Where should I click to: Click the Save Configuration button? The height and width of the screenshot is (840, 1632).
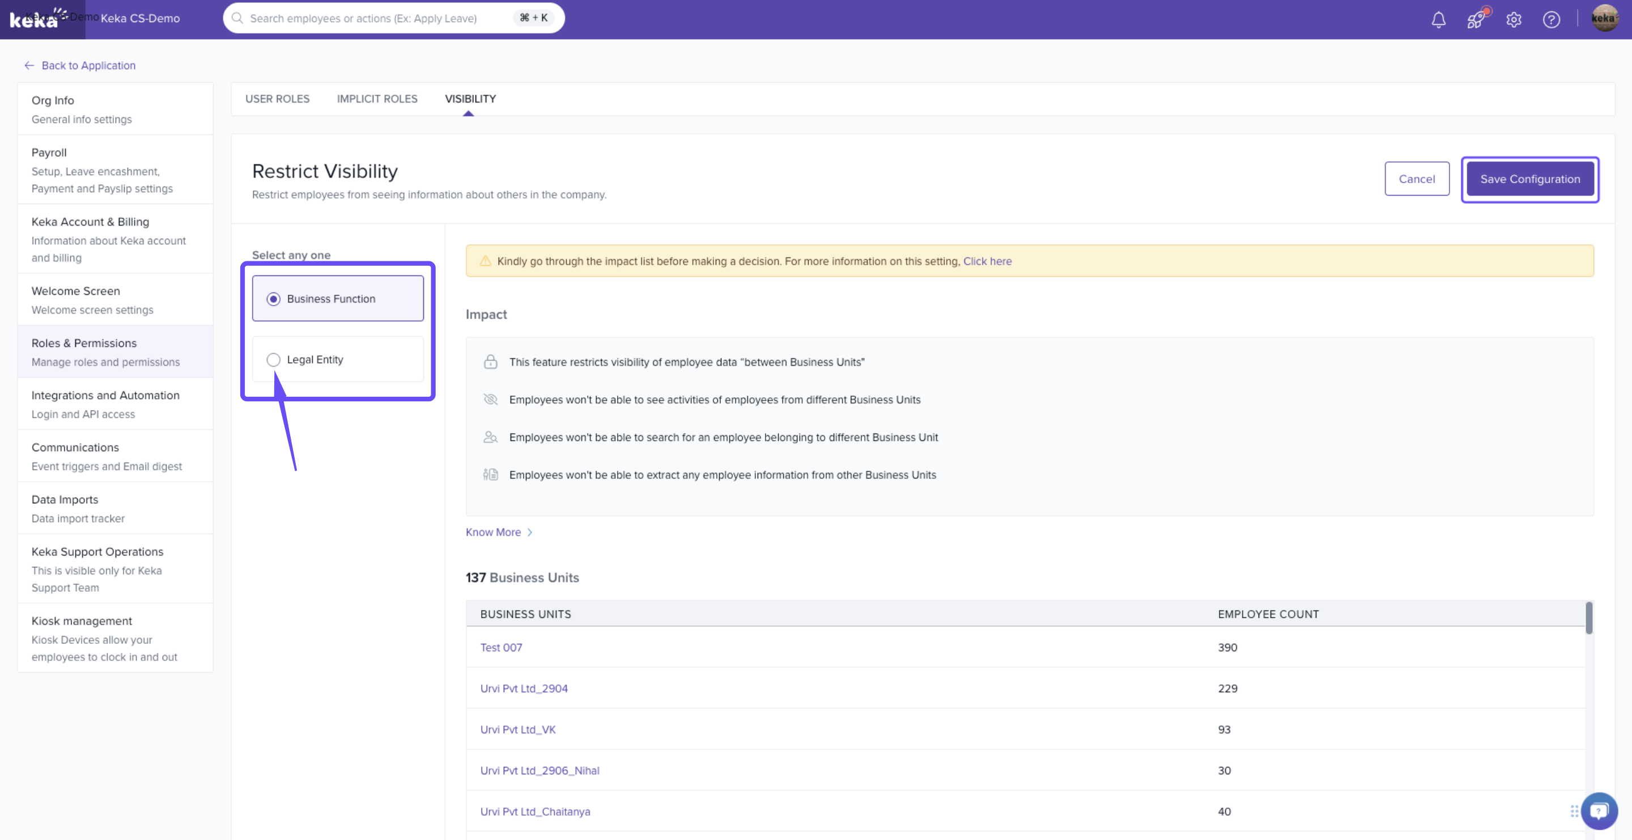tap(1529, 179)
